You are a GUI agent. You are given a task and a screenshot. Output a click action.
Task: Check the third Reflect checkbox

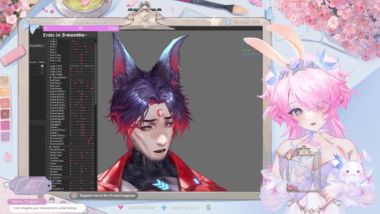click(x=42, y=73)
